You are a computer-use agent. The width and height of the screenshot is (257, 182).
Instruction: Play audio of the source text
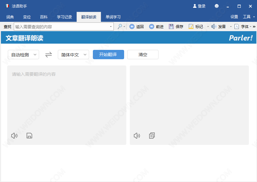click(x=14, y=136)
